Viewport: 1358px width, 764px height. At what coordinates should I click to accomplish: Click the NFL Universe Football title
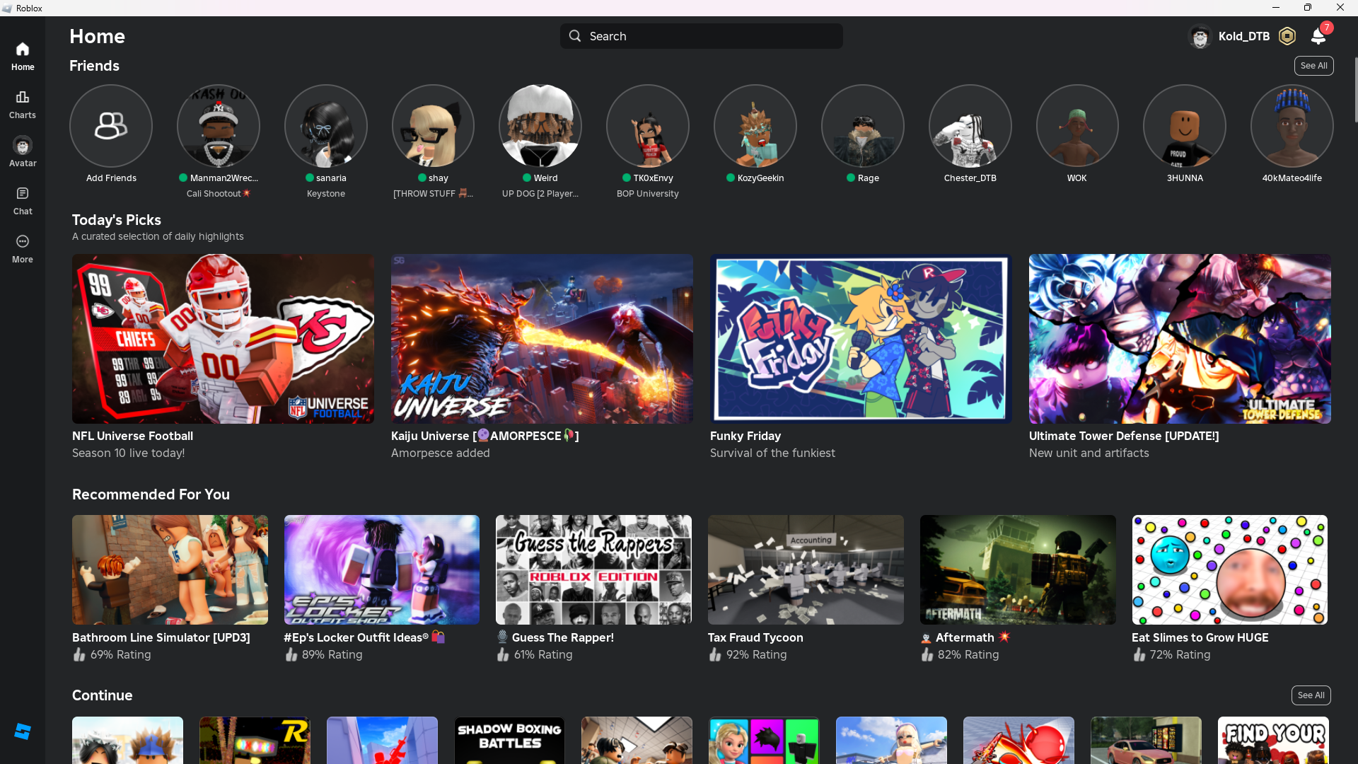tap(132, 436)
